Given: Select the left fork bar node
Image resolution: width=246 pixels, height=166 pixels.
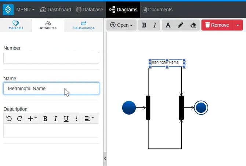Looking at the screenshot, I should [x=148, y=108].
